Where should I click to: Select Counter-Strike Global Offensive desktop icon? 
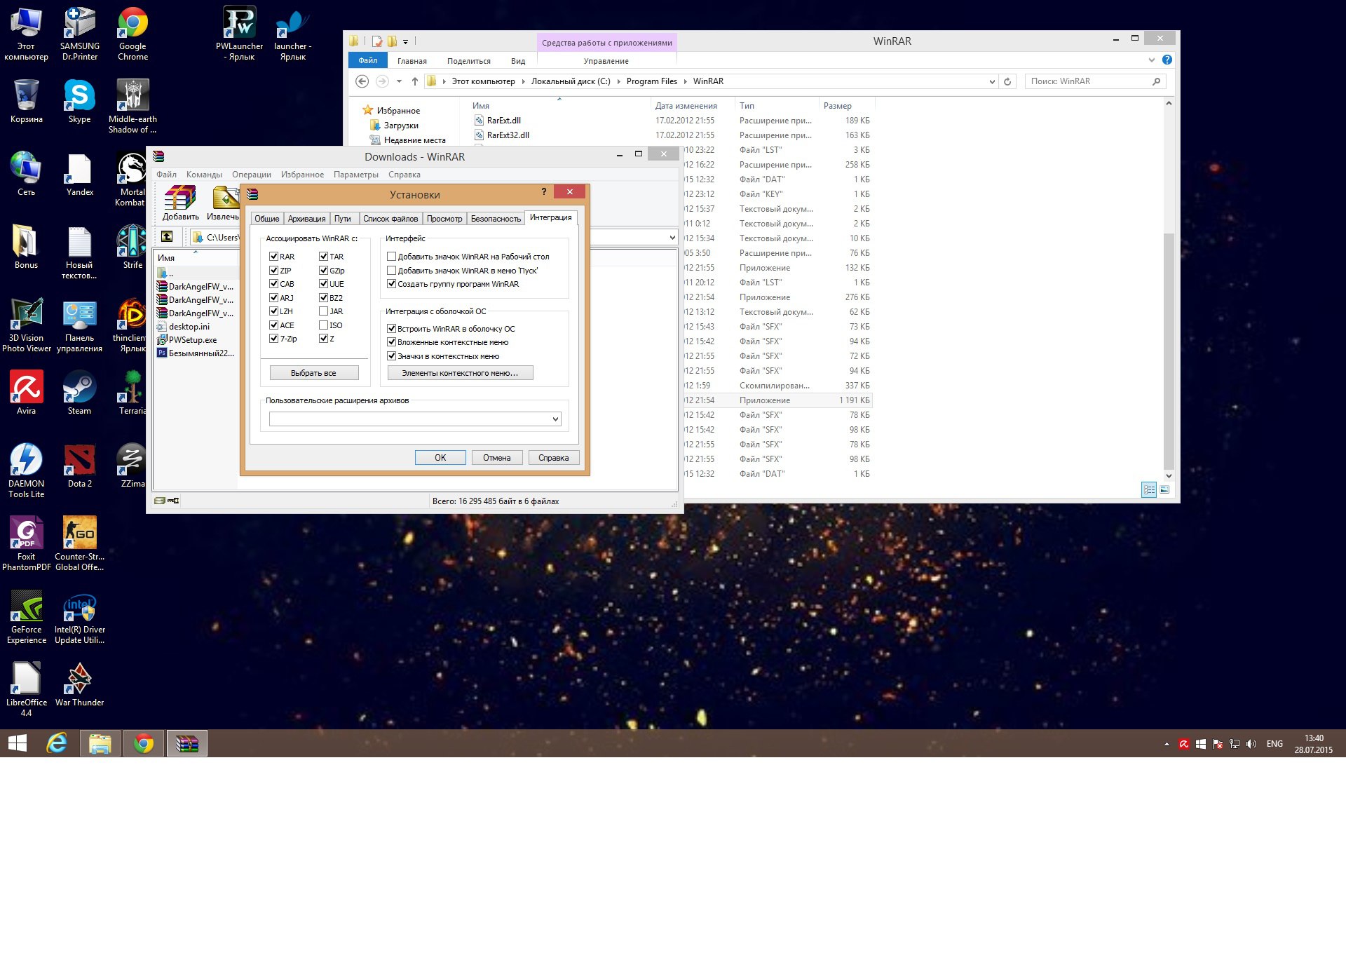[79, 543]
